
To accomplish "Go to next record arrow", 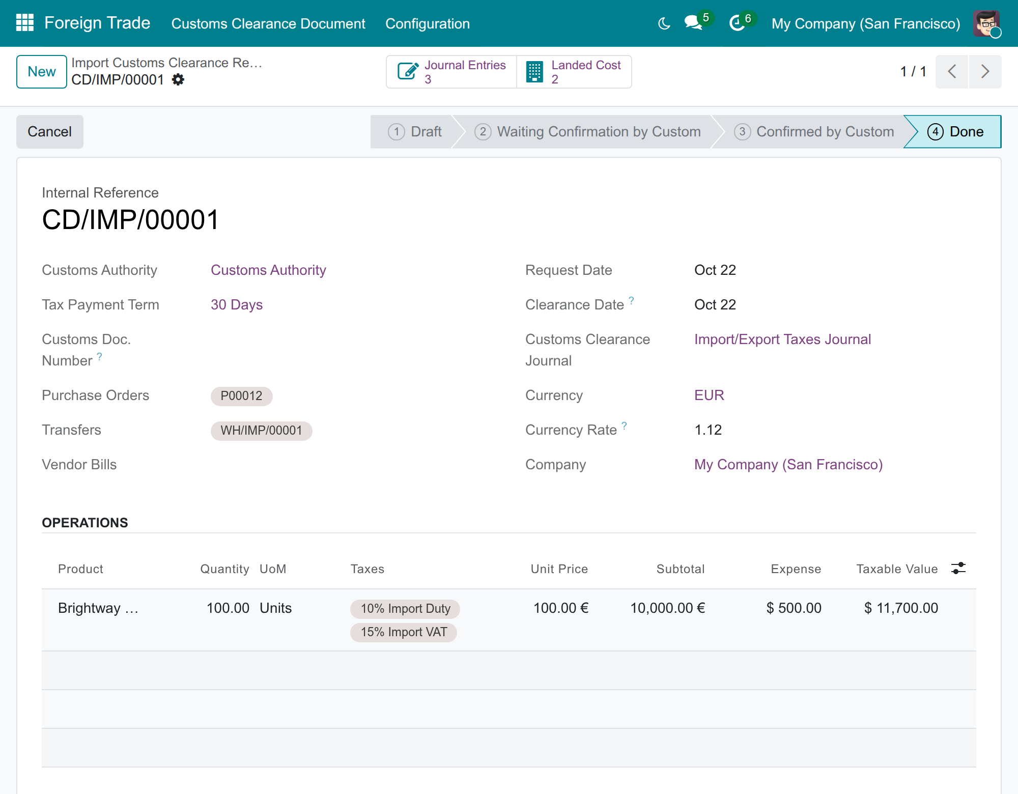I will (985, 72).
